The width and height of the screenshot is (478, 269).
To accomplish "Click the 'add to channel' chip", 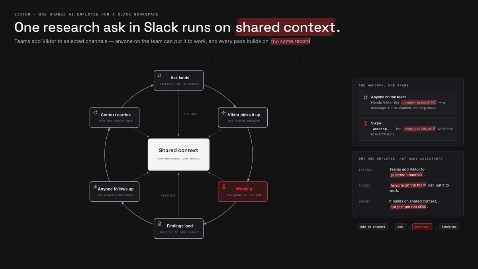I will tap(373, 227).
